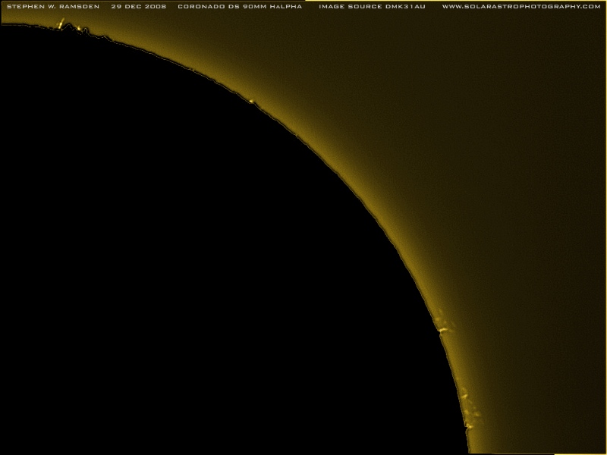Screen dimensions: 607x455
Task: Click the text "STEPHEN W. RAMSDEN"
Action: point(53,7)
